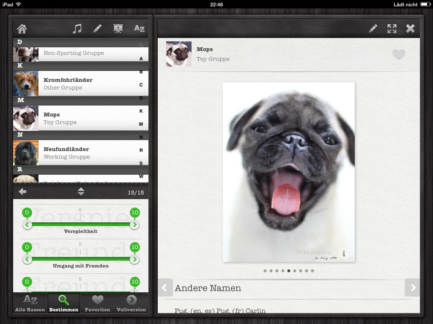Tap last photo page dot
The height and width of the screenshot is (324, 433).
tap(312, 271)
